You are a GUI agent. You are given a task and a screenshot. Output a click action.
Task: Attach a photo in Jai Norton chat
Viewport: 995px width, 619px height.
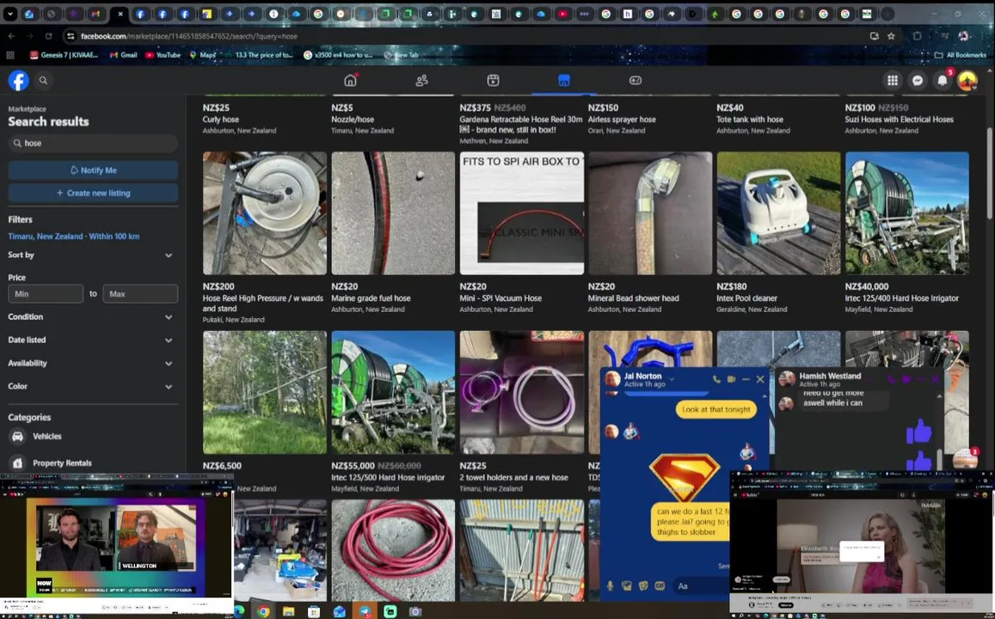(x=626, y=586)
